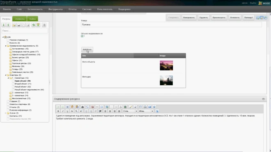
Task: Select Новый объект недвижимости (44) in tree
Action: (29, 90)
